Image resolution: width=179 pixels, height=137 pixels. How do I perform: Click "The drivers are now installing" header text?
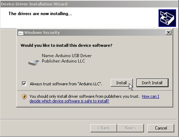pos(40,14)
